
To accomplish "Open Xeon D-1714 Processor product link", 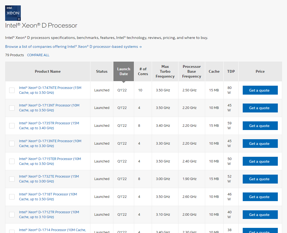I will click(x=52, y=230).
